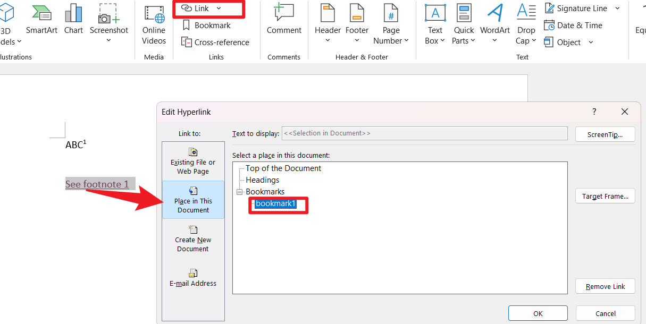This screenshot has height=324, width=646.
Task: Open Quick Parts menu
Action: pos(464,24)
